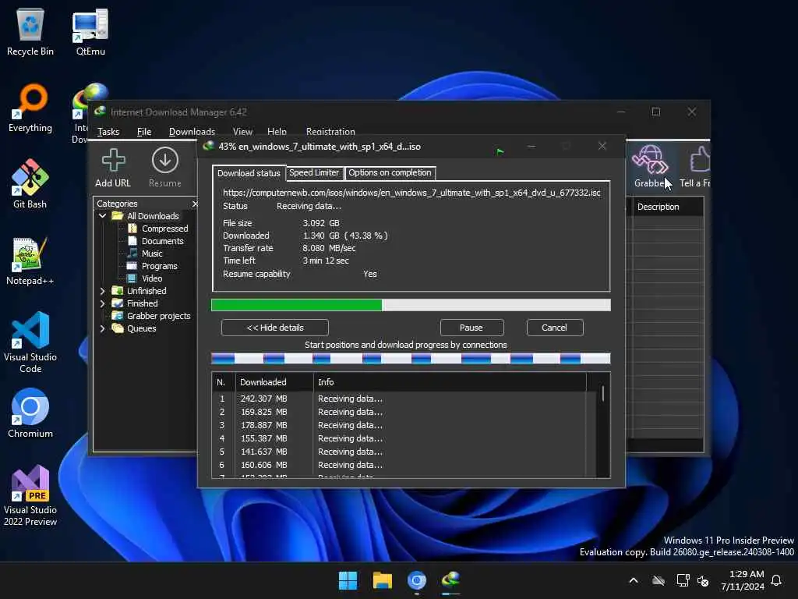798x599 pixels.
Task: Pause the Windows 7 ISO download
Action: (x=471, y=328)
